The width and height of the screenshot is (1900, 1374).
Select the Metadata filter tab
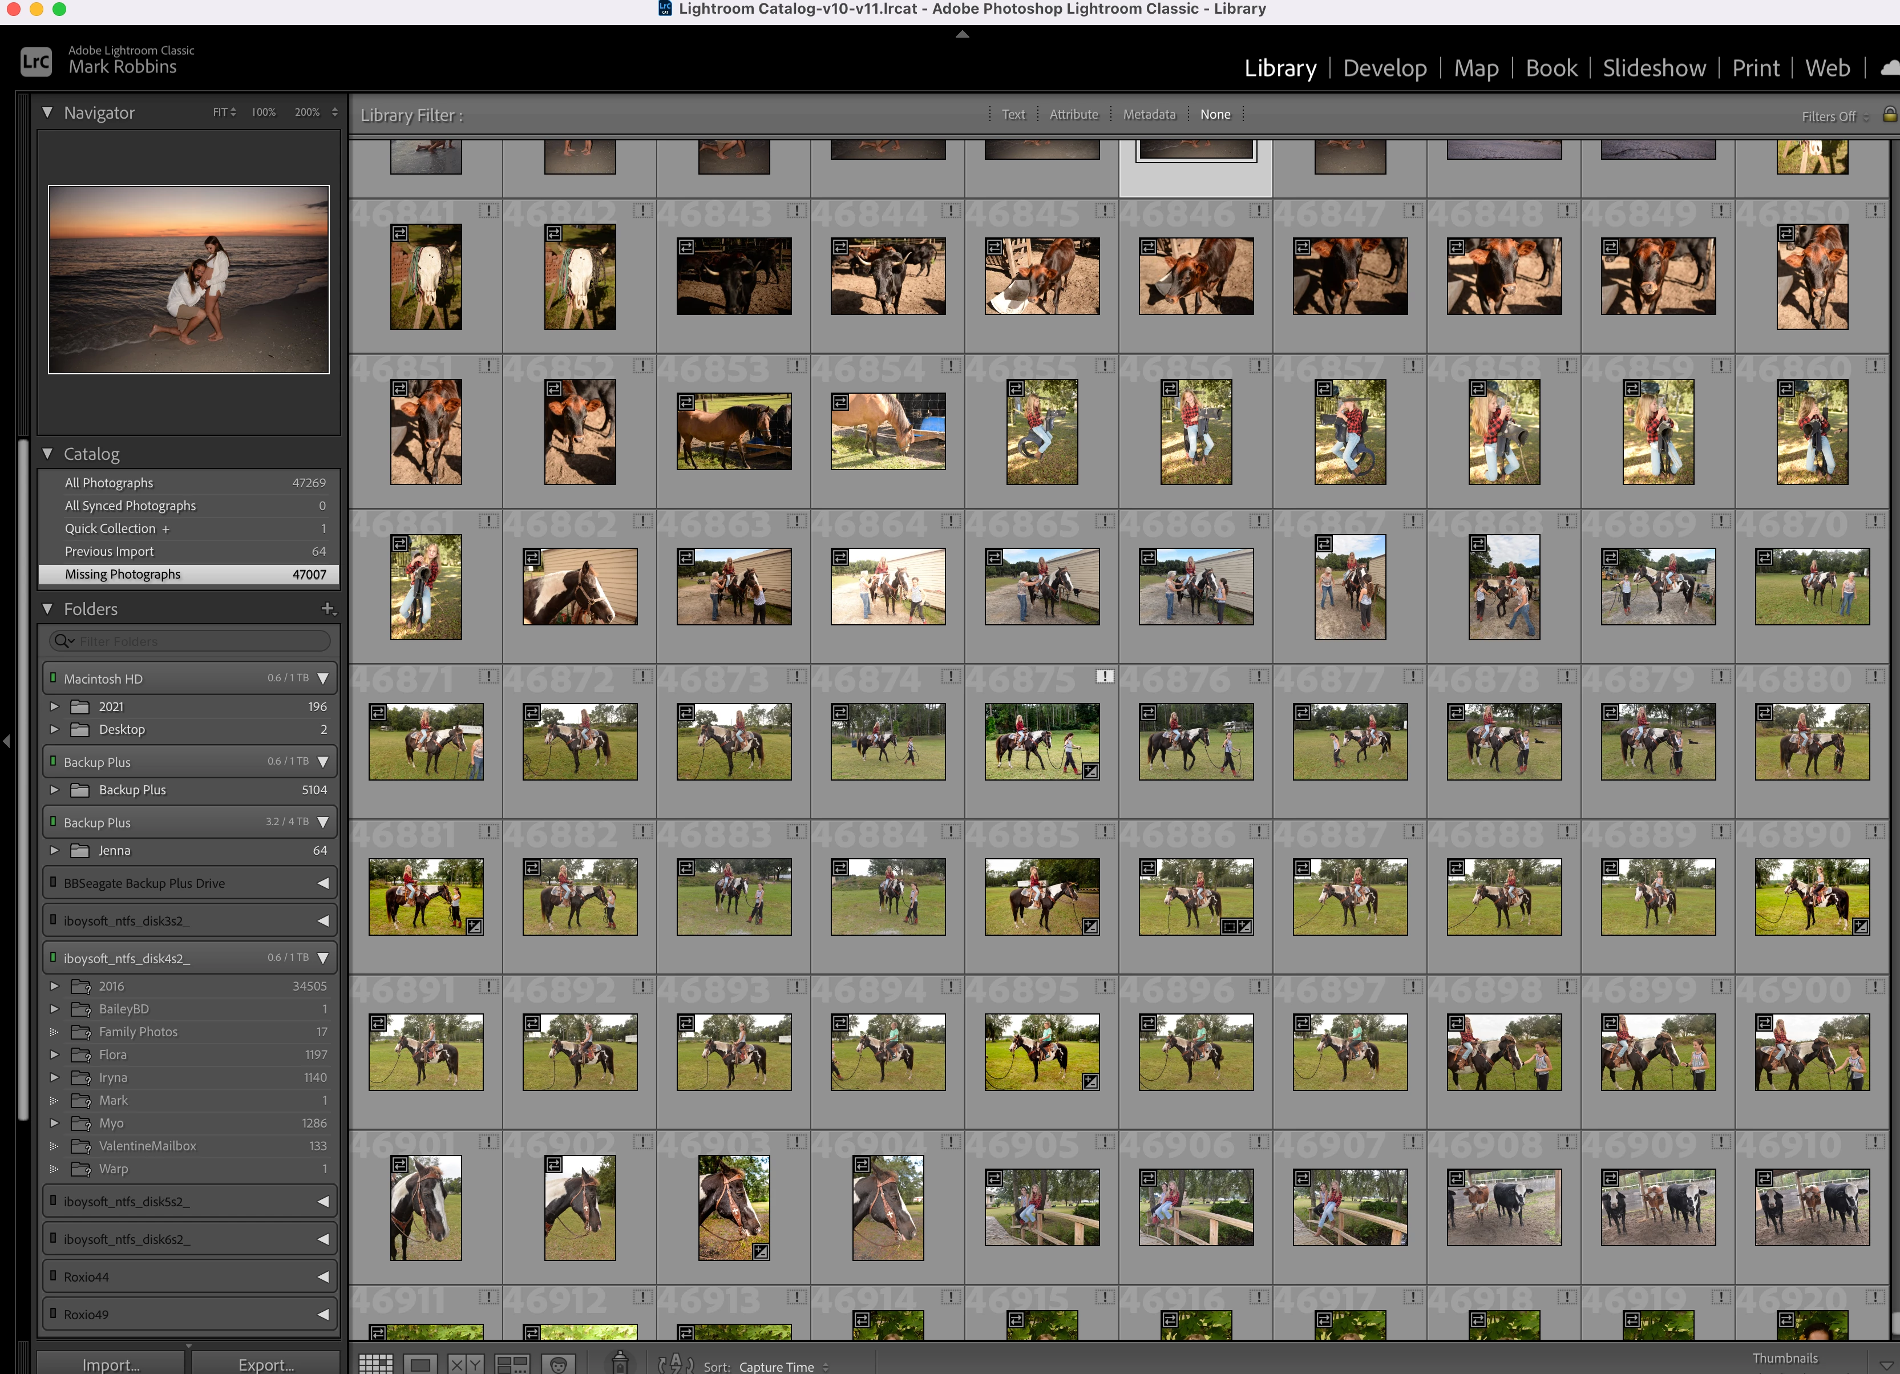click(1149, 114)
